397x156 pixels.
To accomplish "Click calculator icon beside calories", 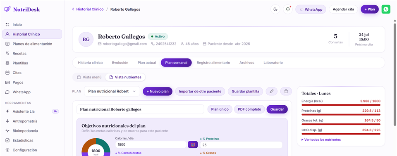I will point(193,144).
